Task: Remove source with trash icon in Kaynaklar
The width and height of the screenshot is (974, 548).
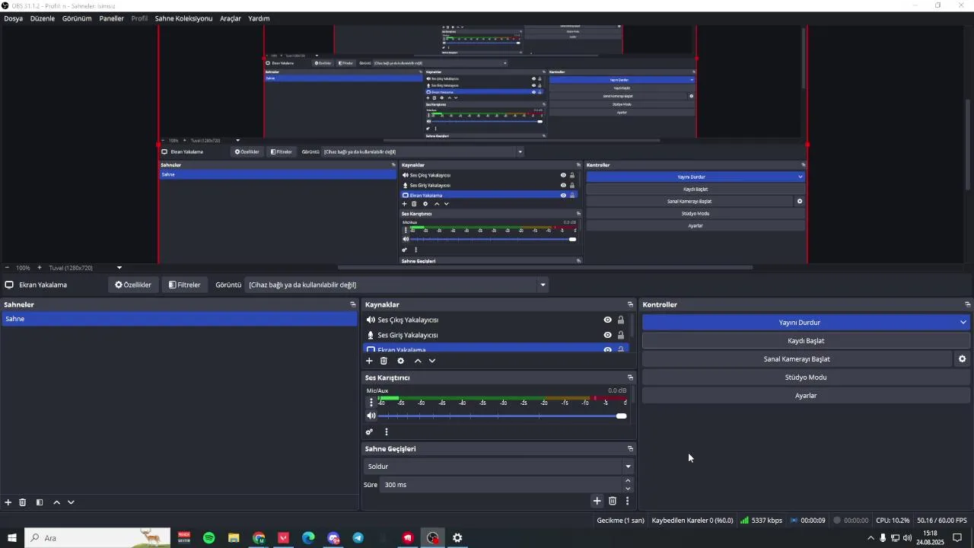Action: pyautogui.click(x=384, y=361)
